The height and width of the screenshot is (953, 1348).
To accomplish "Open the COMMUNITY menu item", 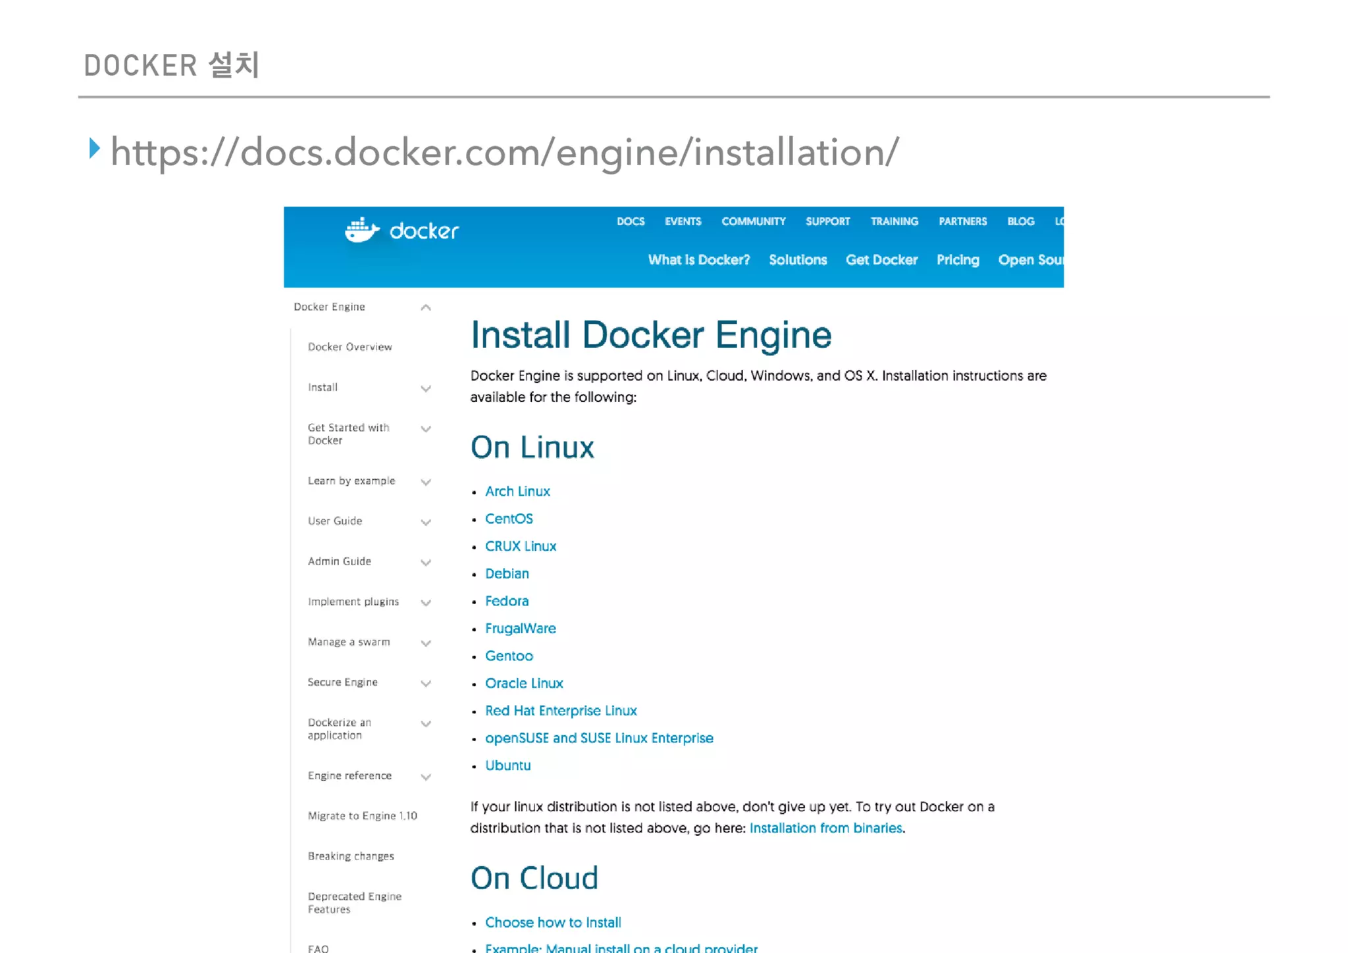I will (x=754, y=222).
